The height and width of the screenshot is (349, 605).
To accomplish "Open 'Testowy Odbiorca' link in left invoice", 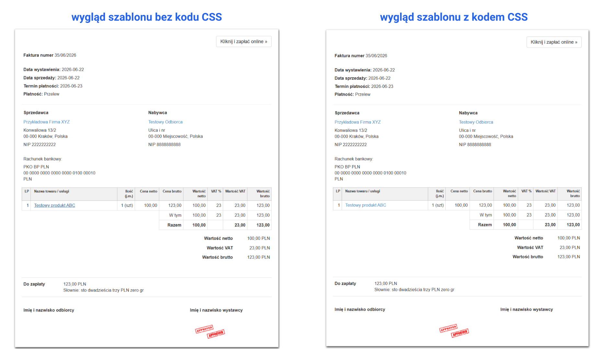I will 165,122.
